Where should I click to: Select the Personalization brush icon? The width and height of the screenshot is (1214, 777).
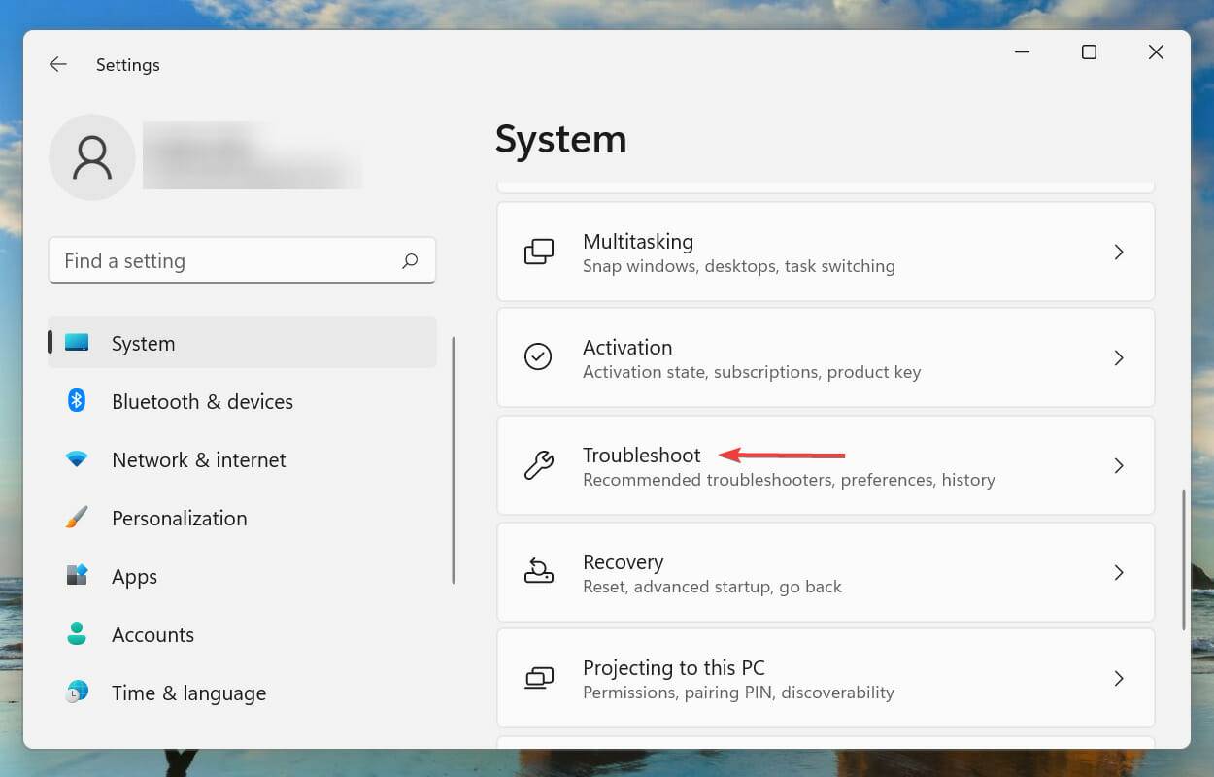(x=80, y=518)
